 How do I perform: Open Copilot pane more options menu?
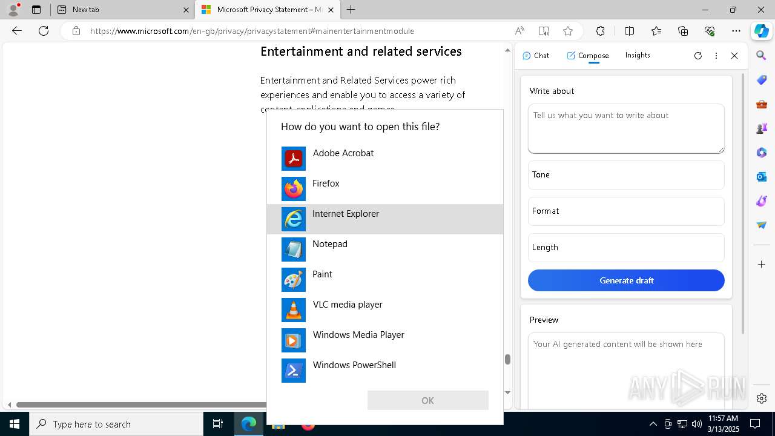click(x=716, y=56)
